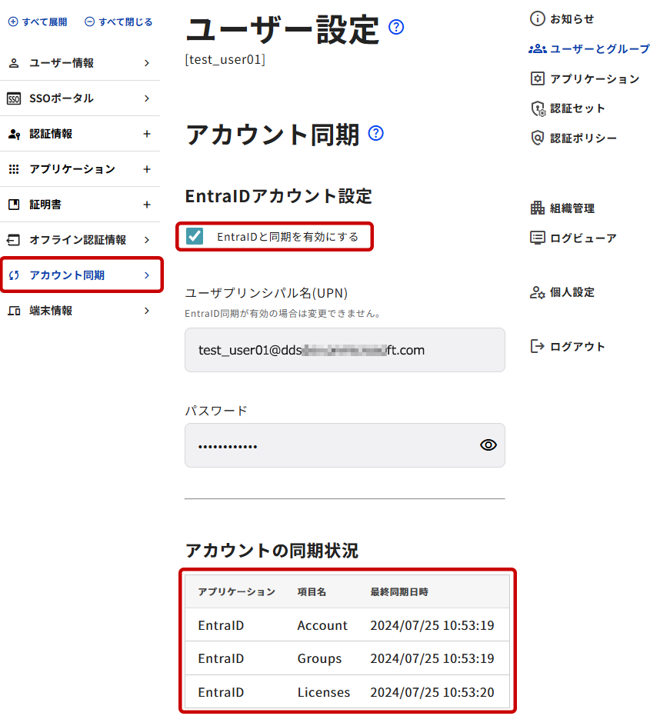Open お知らせ info icon in right menu

(x=538, y=18)
